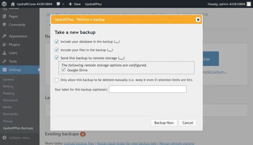The width and height of the screenshot is (253, 145).
Task: Open Settings in the sidebar
Action: 15,70
